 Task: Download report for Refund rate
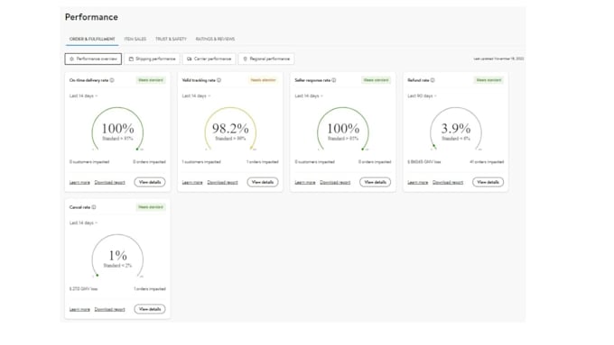click(448, 183)
